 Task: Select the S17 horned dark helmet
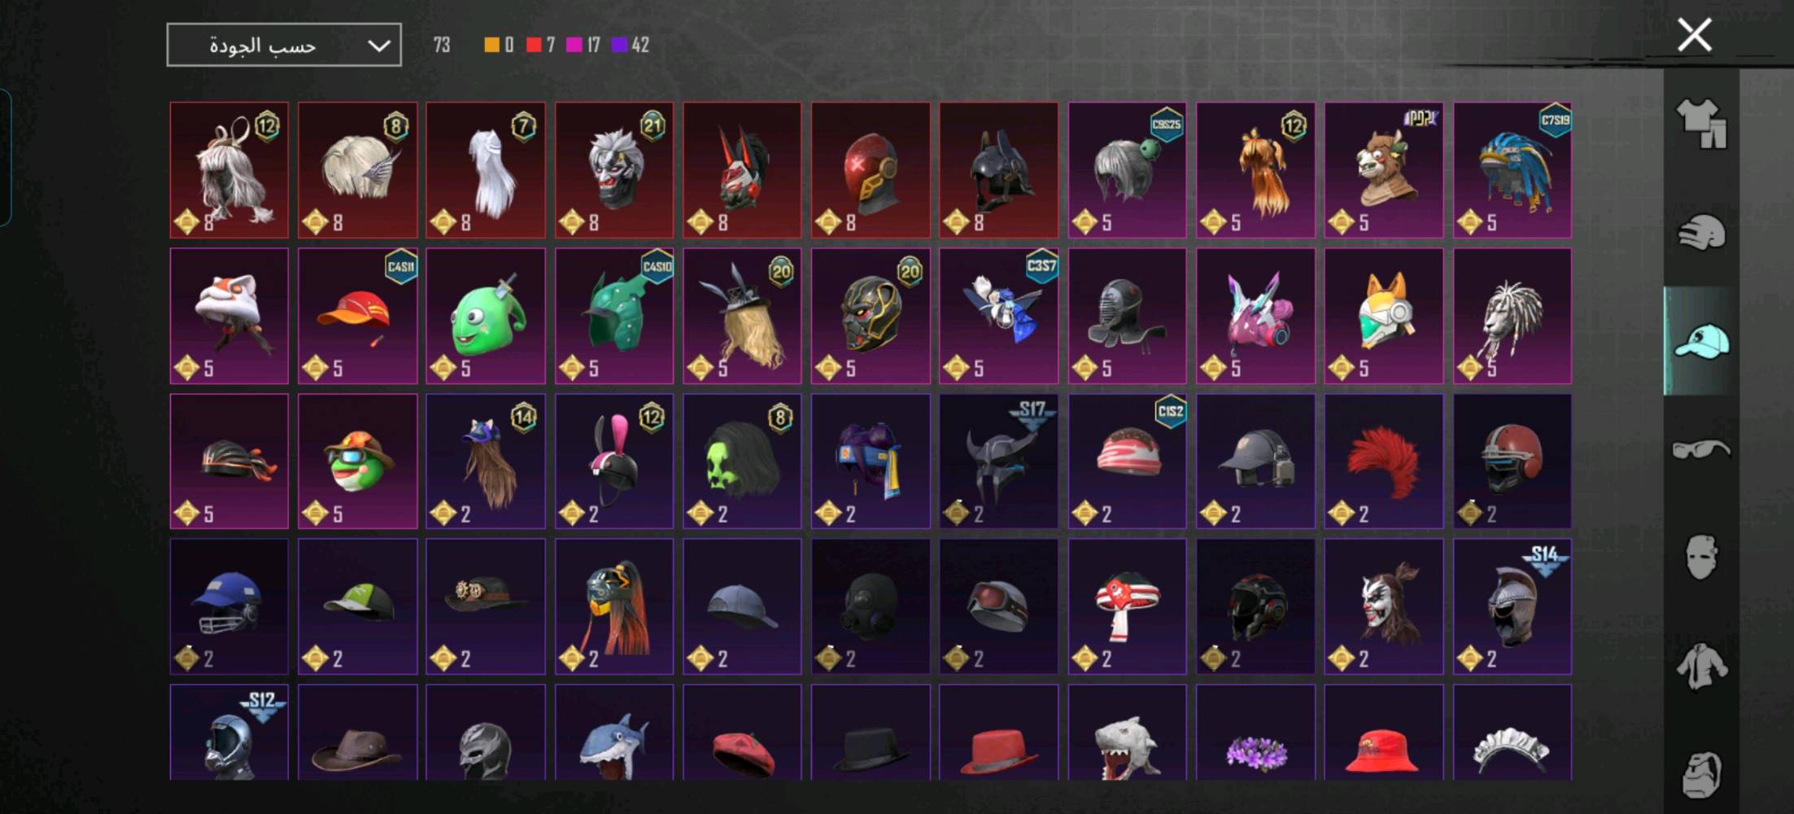999,462
